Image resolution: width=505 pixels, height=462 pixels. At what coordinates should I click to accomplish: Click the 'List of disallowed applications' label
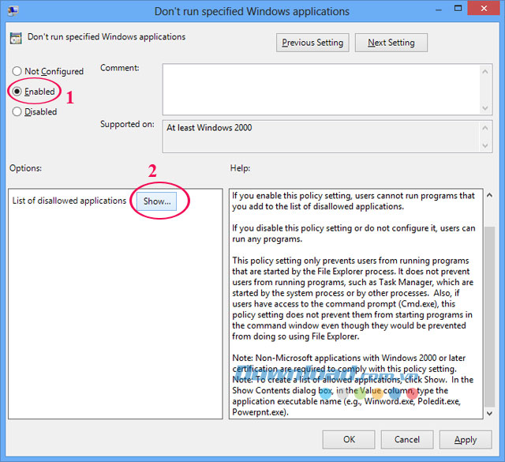tap(69, 201)
